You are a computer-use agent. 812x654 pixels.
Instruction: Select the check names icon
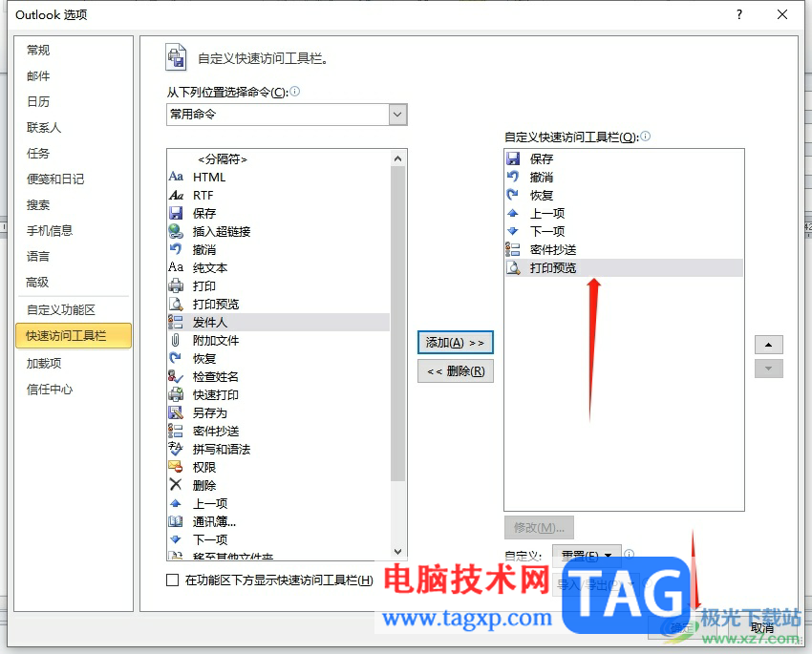click(176, 376)
